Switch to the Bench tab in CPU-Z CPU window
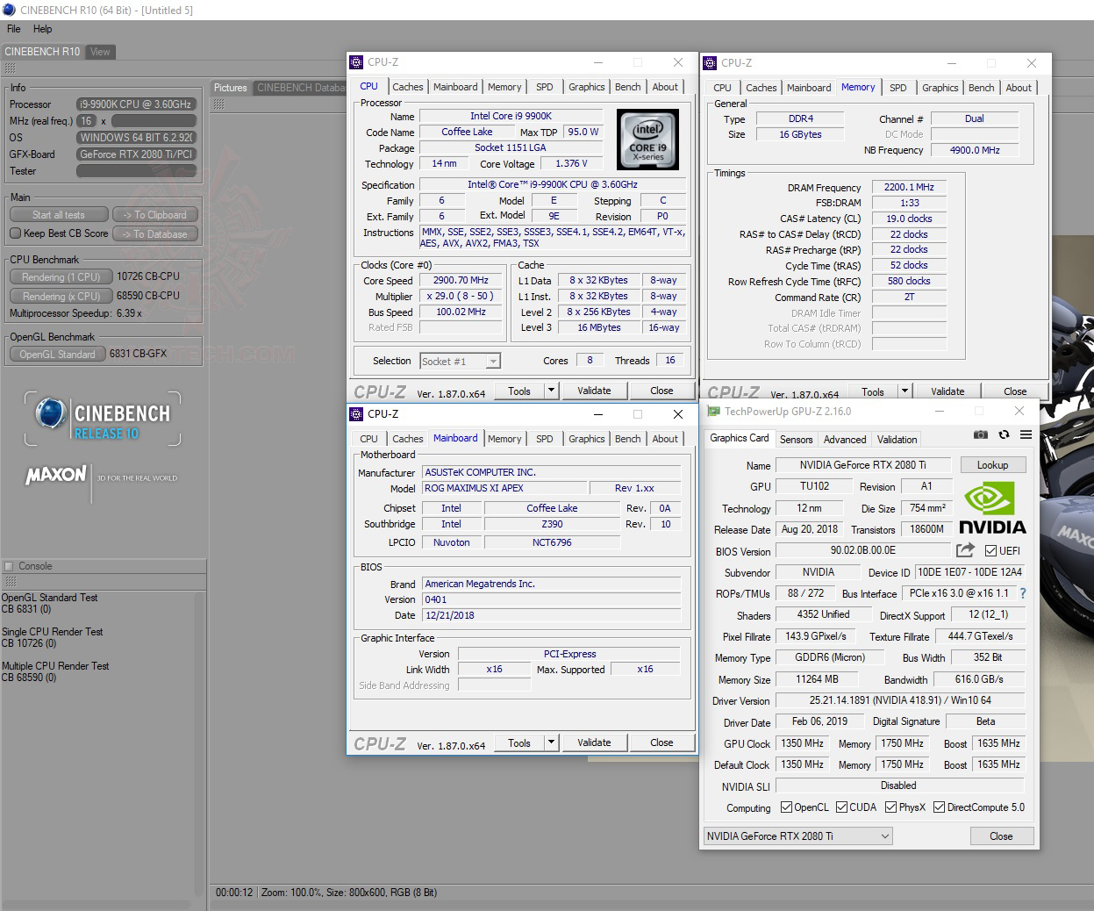This screenshot has height=911, width=1094. click(x=627, y=87)
